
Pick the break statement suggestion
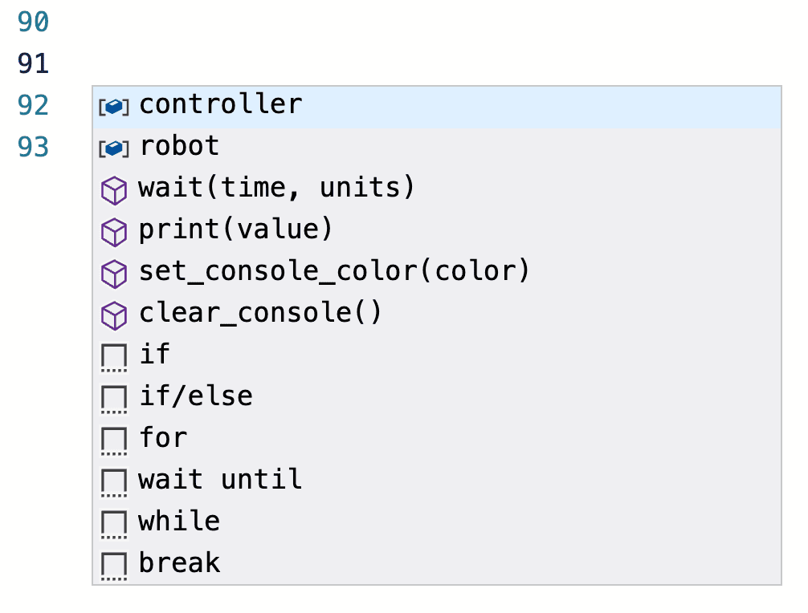(x=179, y=562)
